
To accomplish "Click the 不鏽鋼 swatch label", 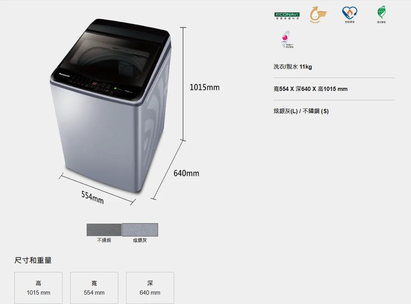I will (104, 240).
